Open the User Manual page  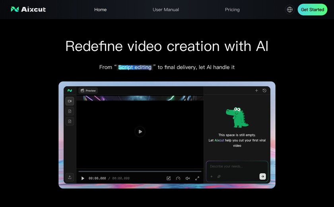(166, 10)
